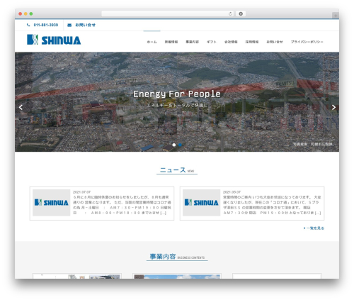Viewport: 354px width, 300px height.
Task: Click the envelope icon beside お問い合せ
Action: pos(69,25)
